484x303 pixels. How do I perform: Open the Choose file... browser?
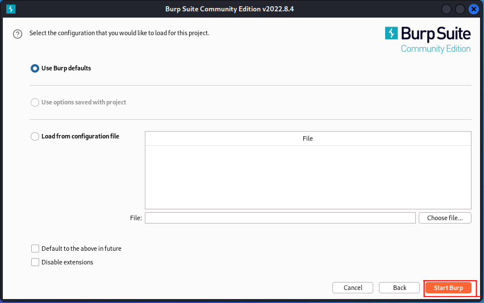[x=445, y=218]
